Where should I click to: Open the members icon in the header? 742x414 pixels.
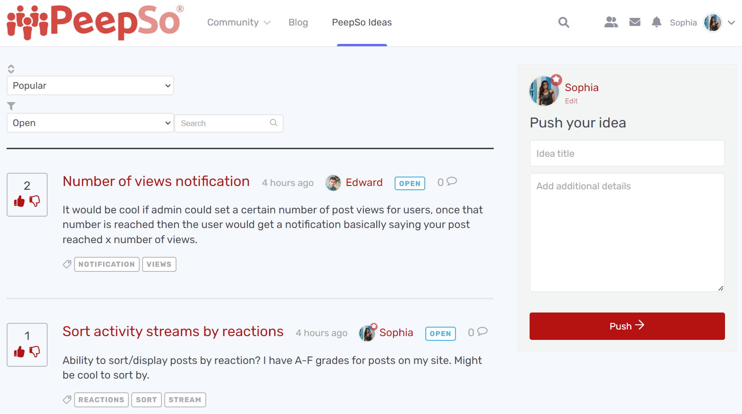(611, 22)
